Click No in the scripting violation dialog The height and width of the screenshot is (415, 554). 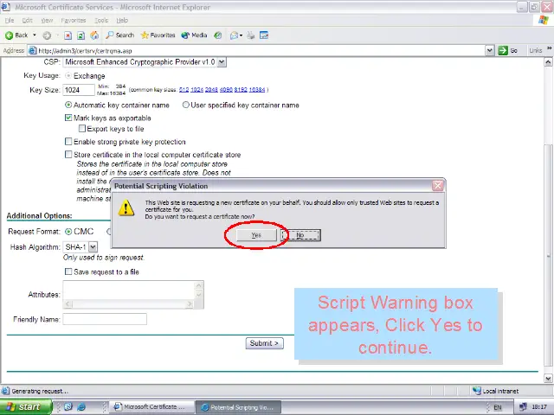tap(300, 235)
